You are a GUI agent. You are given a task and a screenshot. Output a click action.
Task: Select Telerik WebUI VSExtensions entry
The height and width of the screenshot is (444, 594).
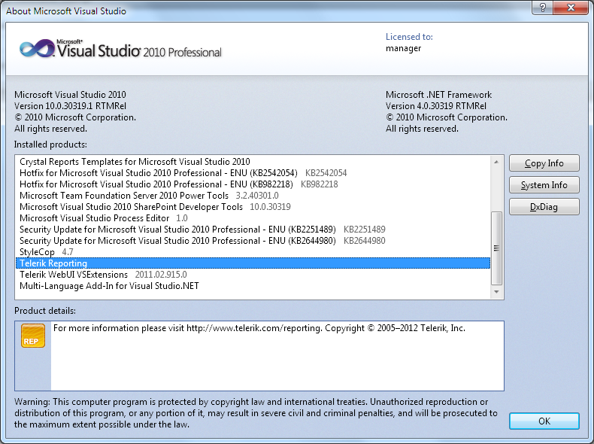coord(253,275)
